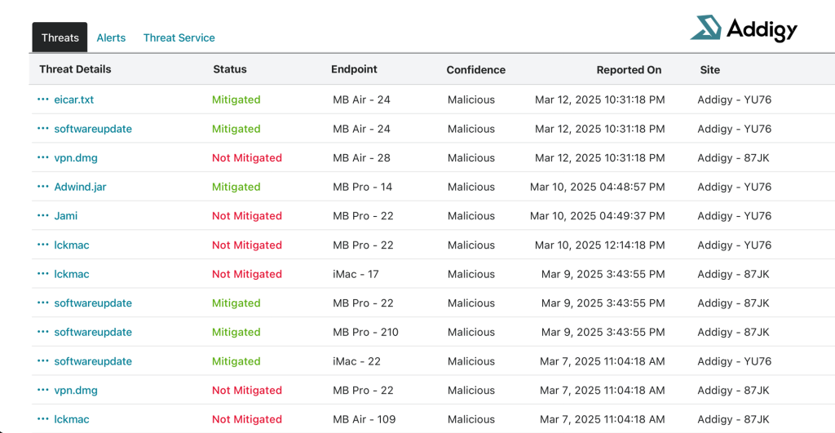Screen dimensions: 835x433
Task: Switch to the Alerts tab
Action: click(111, 38)
